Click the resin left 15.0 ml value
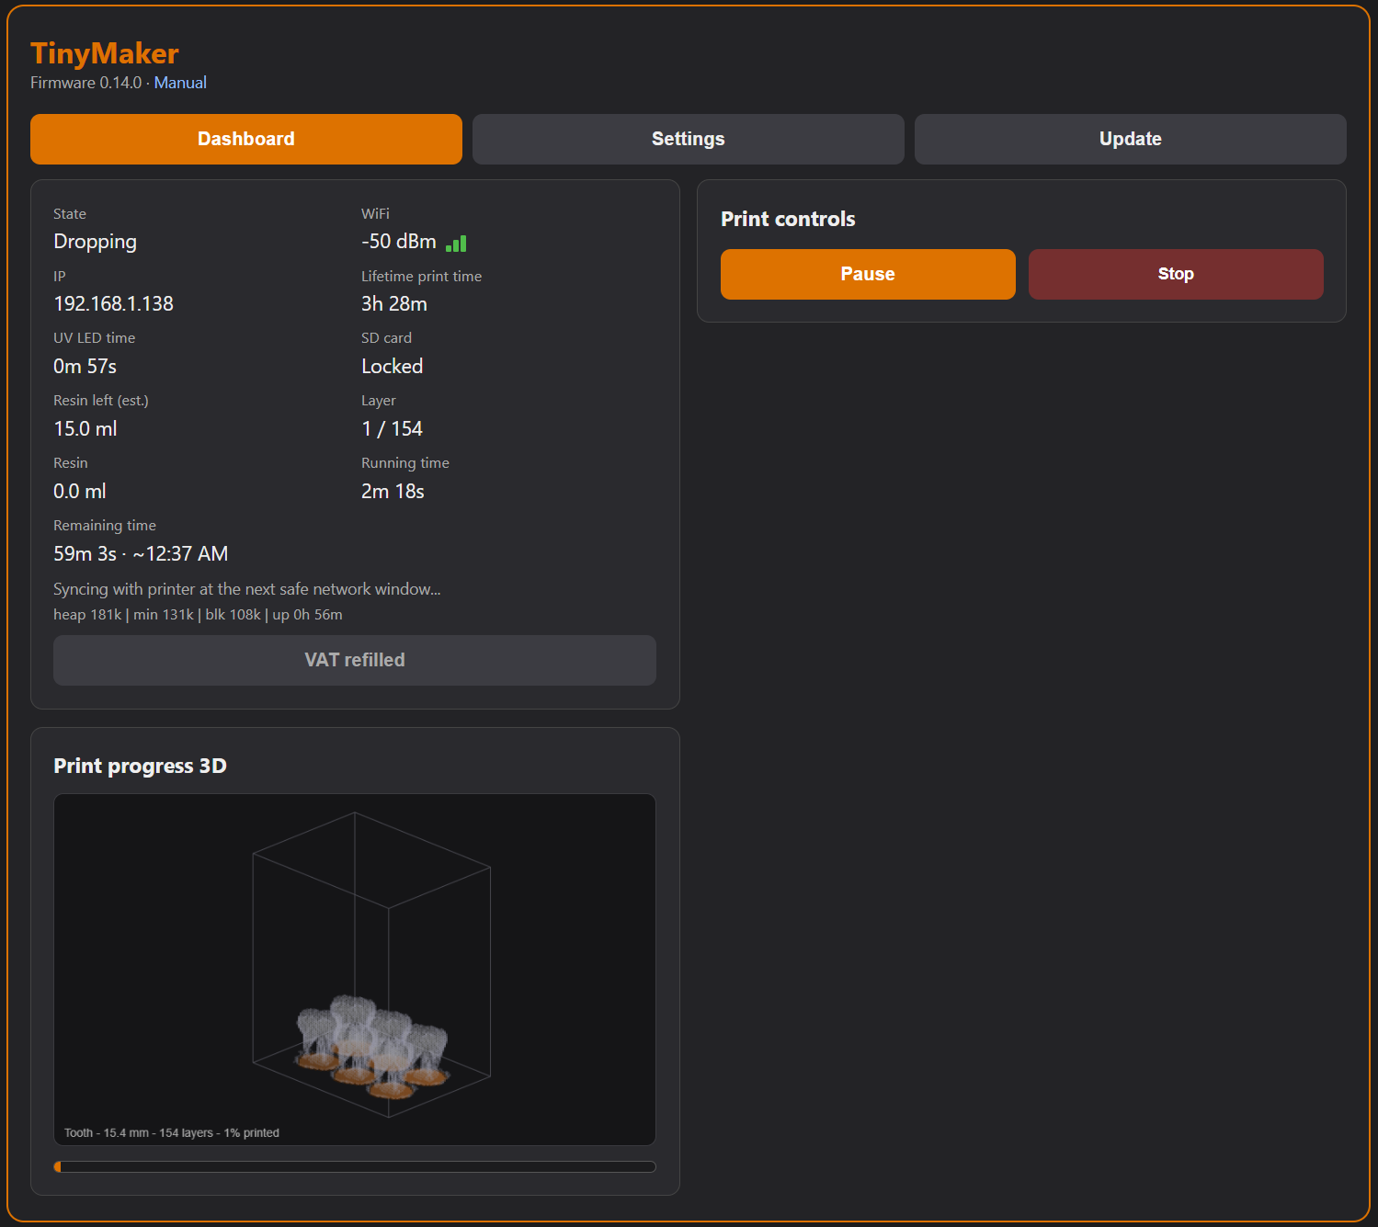This screenshot has height=1227, width=1378. pos(85,428)
